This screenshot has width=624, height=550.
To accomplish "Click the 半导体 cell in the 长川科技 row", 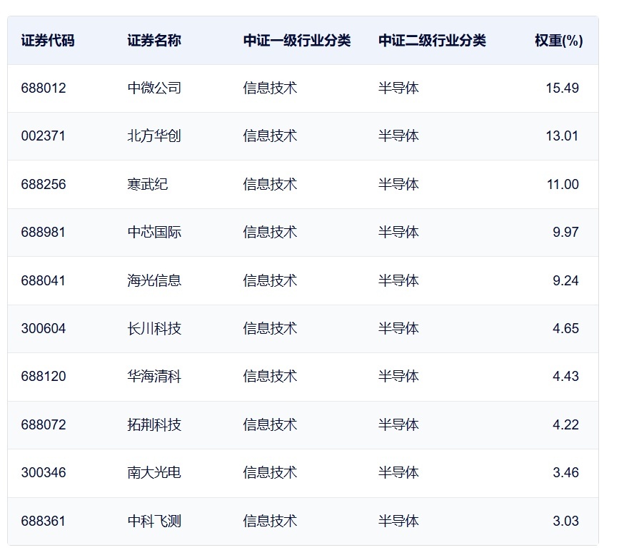I will pyautogui.click(x=398, y=328).
